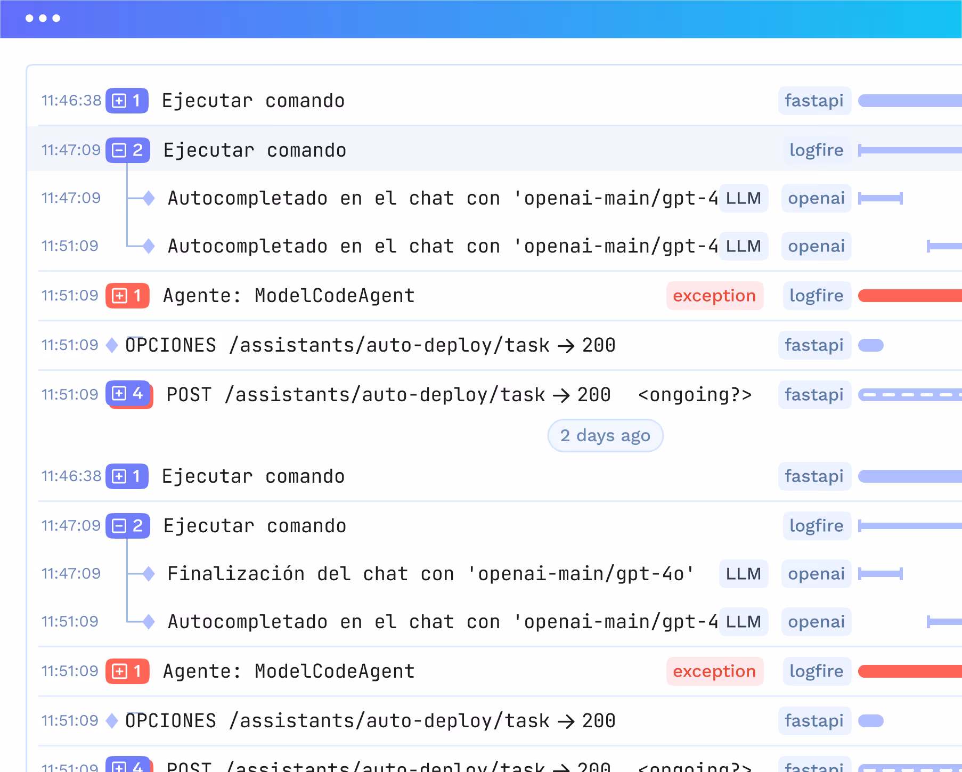Select the 'Autocompletado en el chat' text below '2 days ago'
This screenshot has width=962, height=772.
coord(443,622)
